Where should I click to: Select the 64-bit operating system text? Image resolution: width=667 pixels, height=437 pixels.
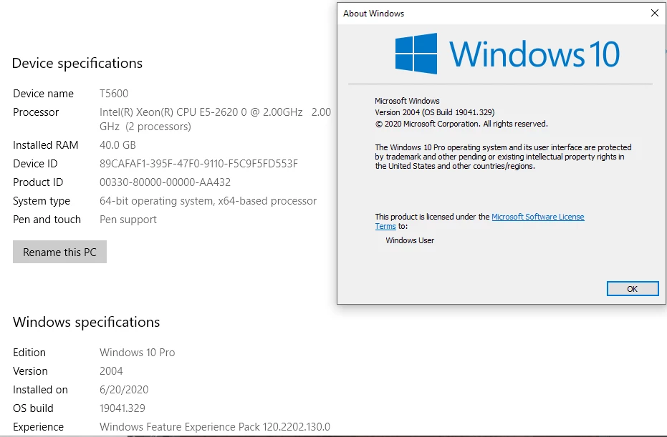point(208,201)
